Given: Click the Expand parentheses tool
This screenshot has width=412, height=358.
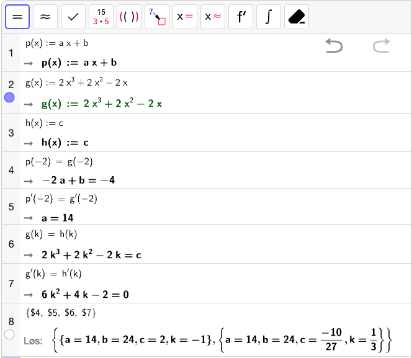Looking at the screenshot, I should (x=129, y=17).
